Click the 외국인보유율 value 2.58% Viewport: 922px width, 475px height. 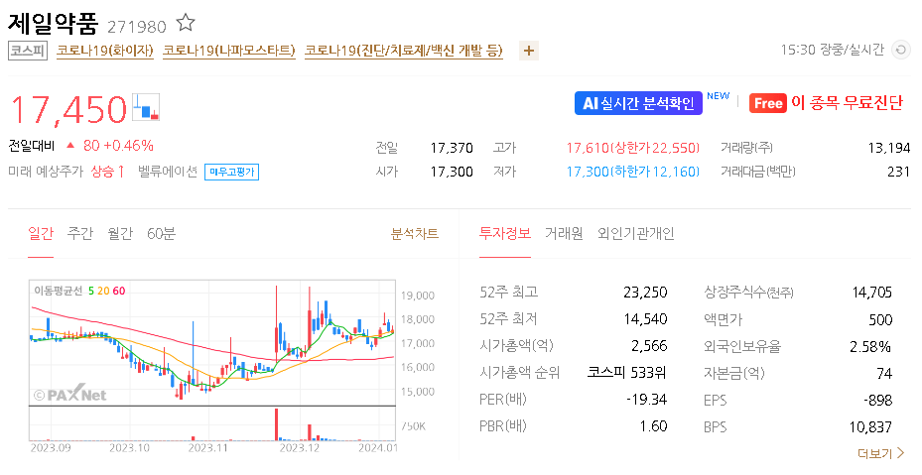point(870,347)
